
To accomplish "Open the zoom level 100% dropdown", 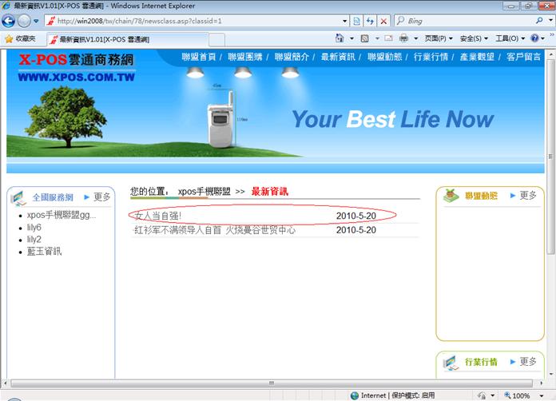I will [522, 395].
